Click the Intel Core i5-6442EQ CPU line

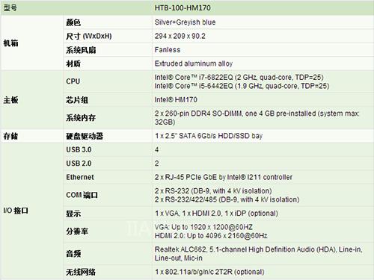[242, 86]
